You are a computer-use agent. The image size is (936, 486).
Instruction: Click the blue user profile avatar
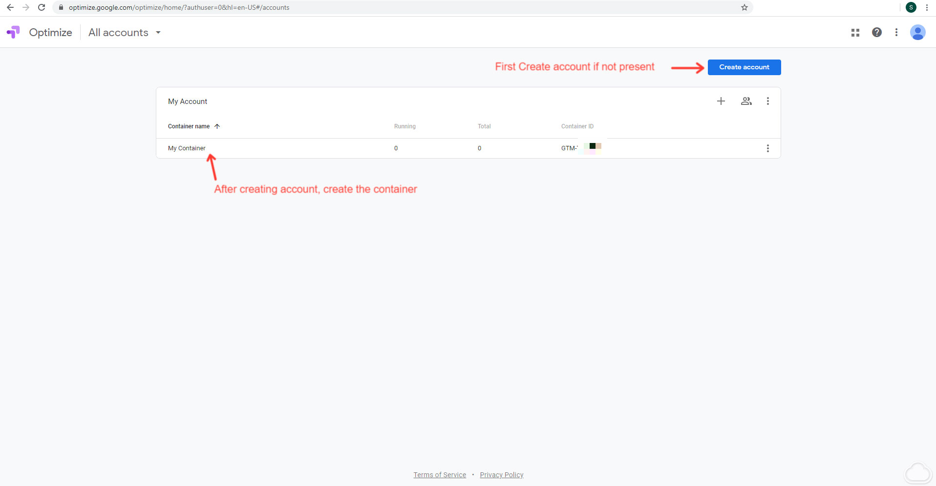pyautogui.click(x=917, y=32)
